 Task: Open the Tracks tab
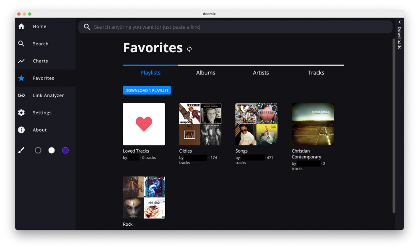pos(316,73)
